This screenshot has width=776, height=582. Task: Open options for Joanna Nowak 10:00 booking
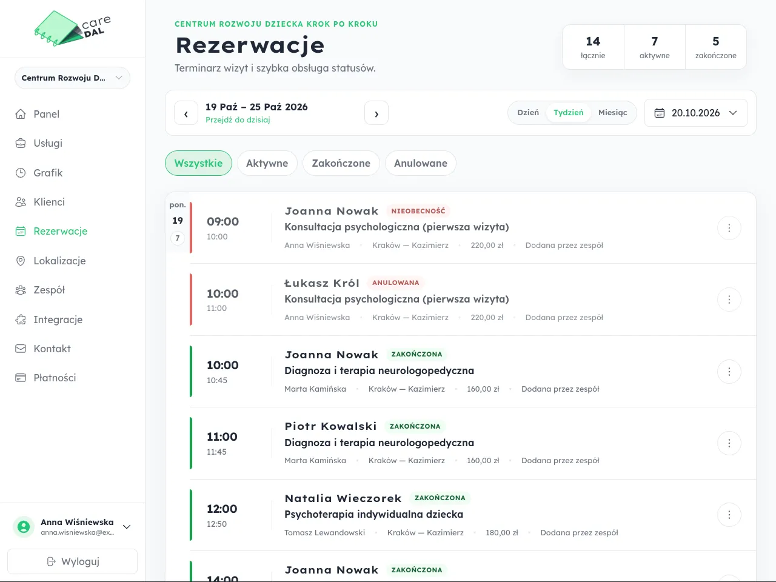point(729,372)
